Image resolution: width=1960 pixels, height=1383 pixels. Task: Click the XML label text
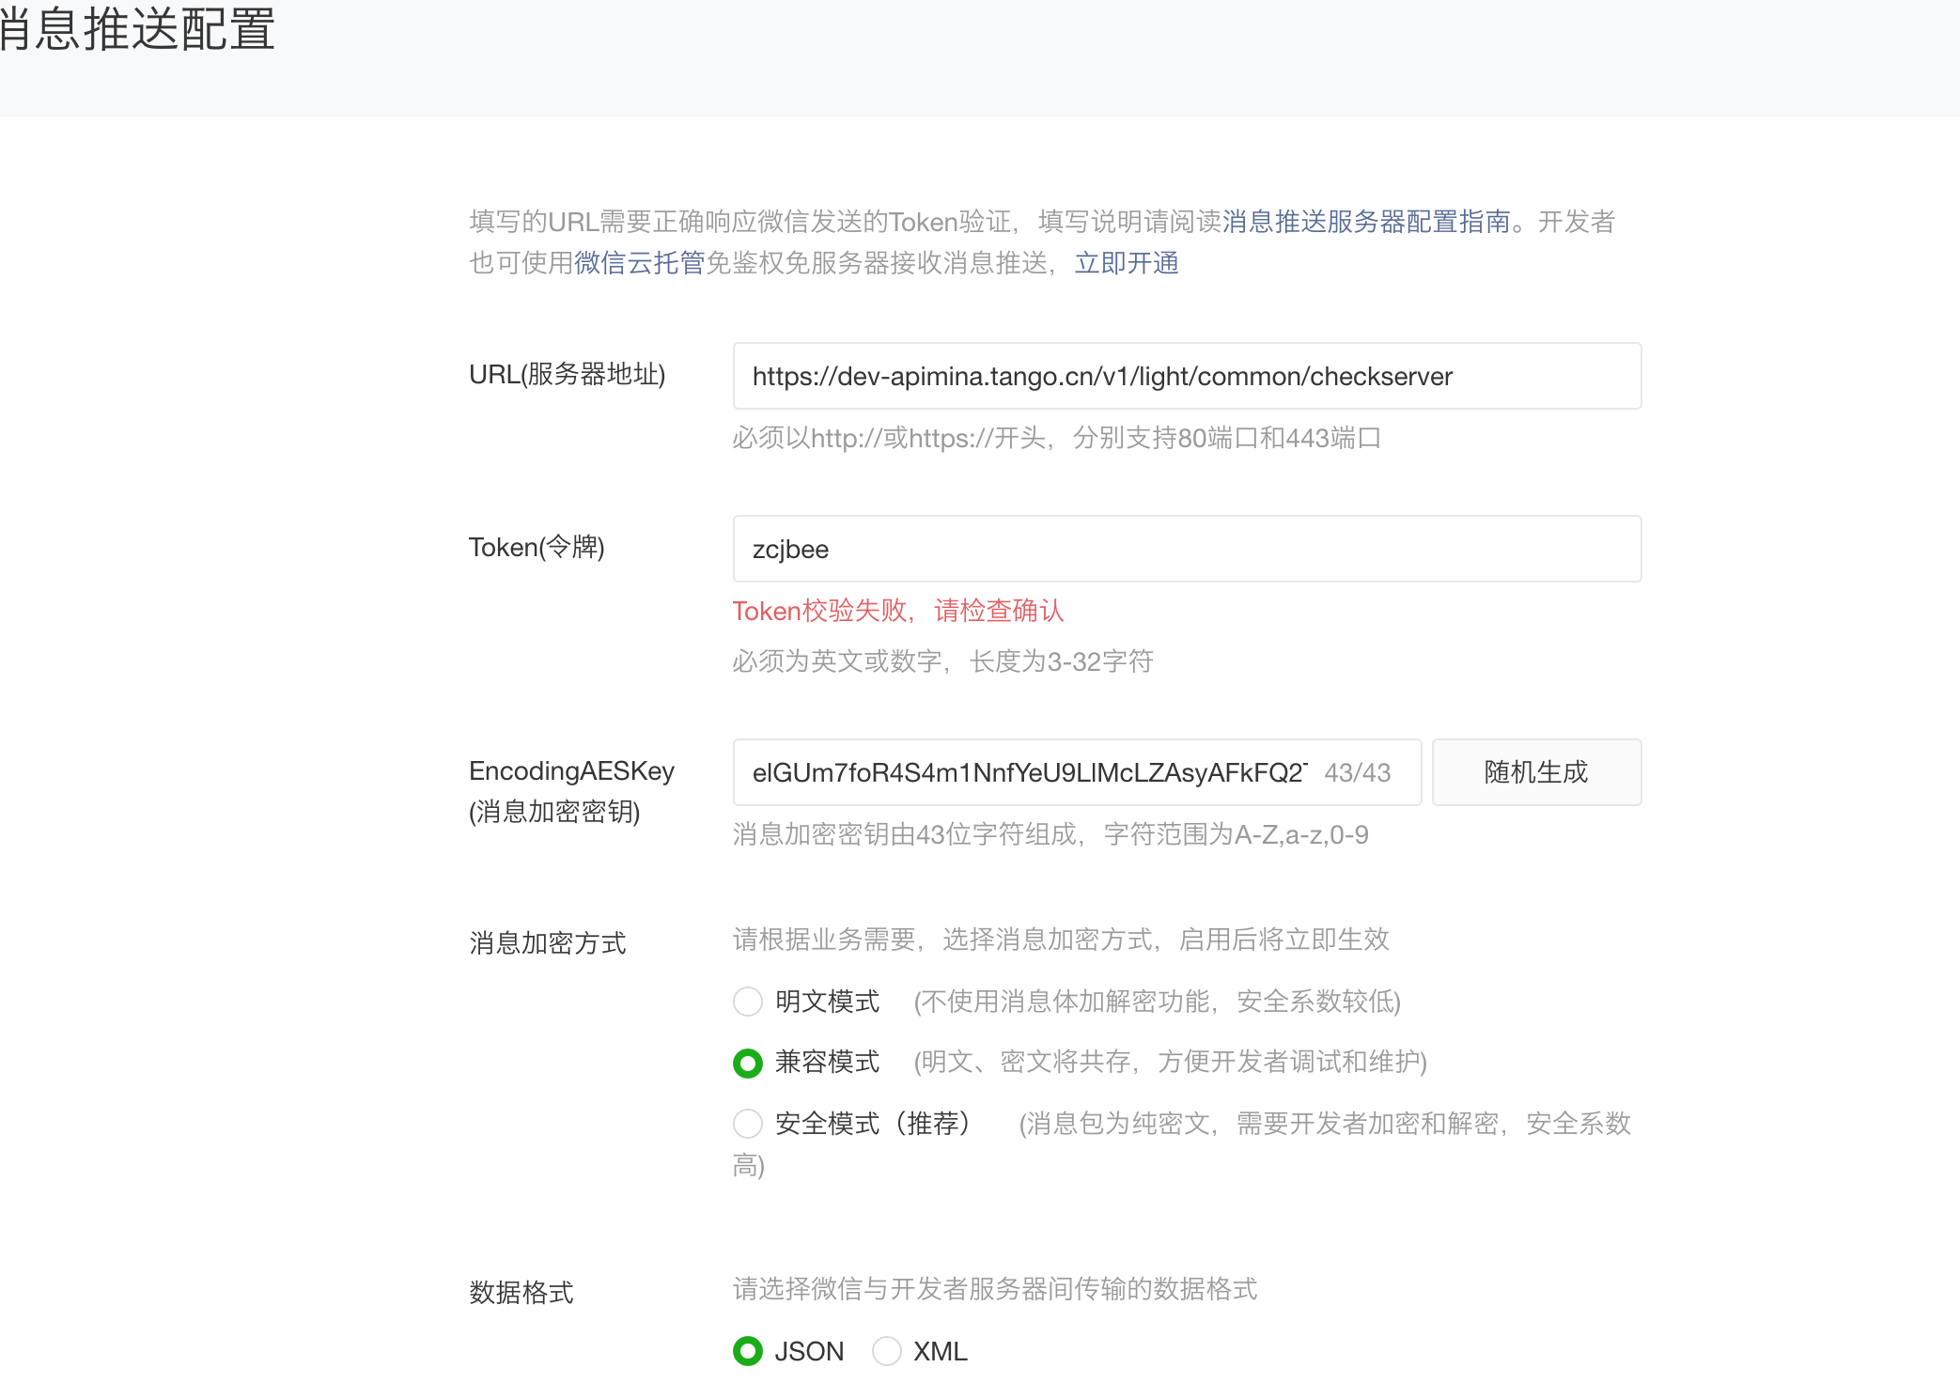[x=940, y=1351]
